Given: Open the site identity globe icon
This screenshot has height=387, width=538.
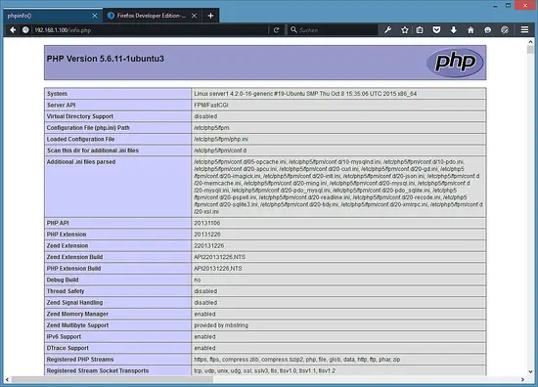Looking at the screenshot, I should 25,30.
